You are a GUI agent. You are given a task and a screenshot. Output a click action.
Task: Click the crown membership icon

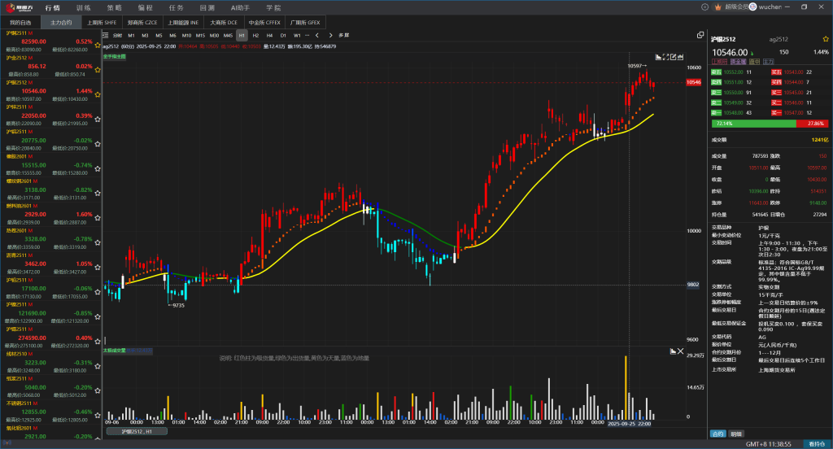click(x=718, y=7)
